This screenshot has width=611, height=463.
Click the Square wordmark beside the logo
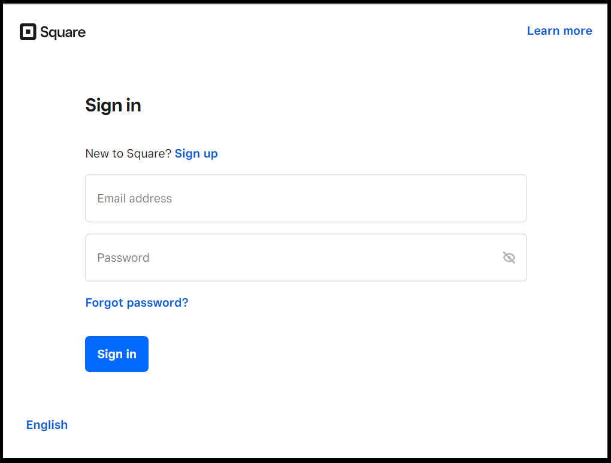tap(63, 32)
